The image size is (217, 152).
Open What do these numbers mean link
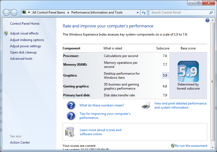(x=102, y=105)
